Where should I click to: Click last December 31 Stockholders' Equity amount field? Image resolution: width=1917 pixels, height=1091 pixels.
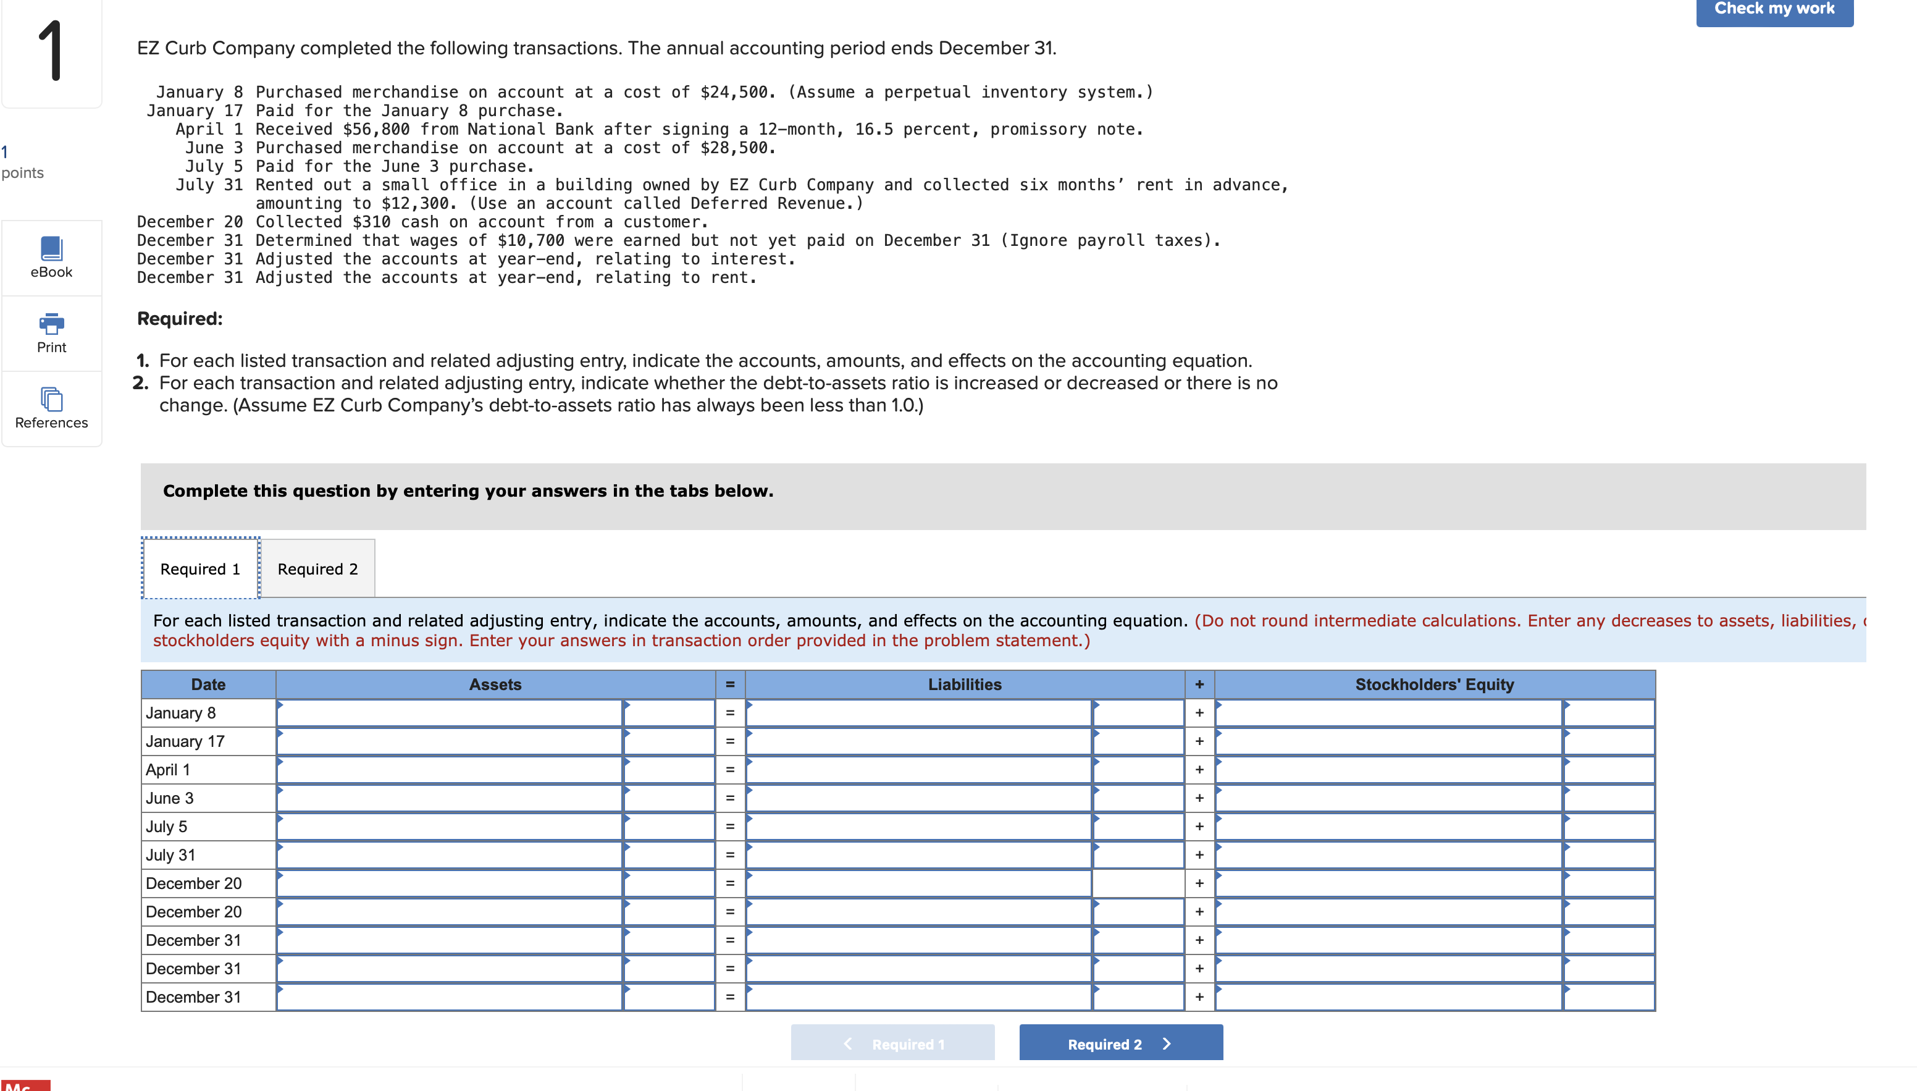tap(1608, 997)
